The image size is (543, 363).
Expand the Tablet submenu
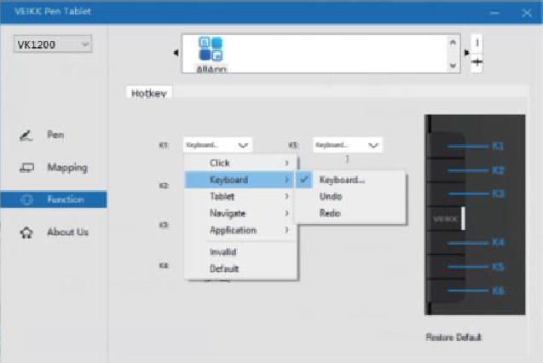tap(240, 196)
